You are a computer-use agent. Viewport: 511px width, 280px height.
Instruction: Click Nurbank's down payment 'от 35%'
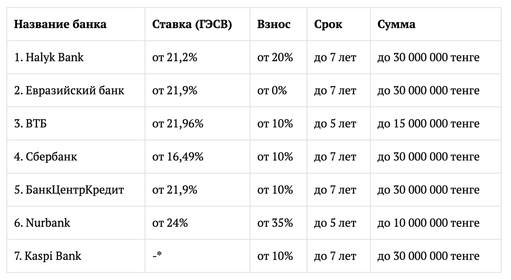coord(275,223)
